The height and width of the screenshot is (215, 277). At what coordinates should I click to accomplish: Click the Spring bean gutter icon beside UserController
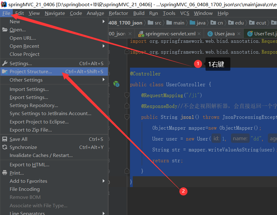pos(116,84)
